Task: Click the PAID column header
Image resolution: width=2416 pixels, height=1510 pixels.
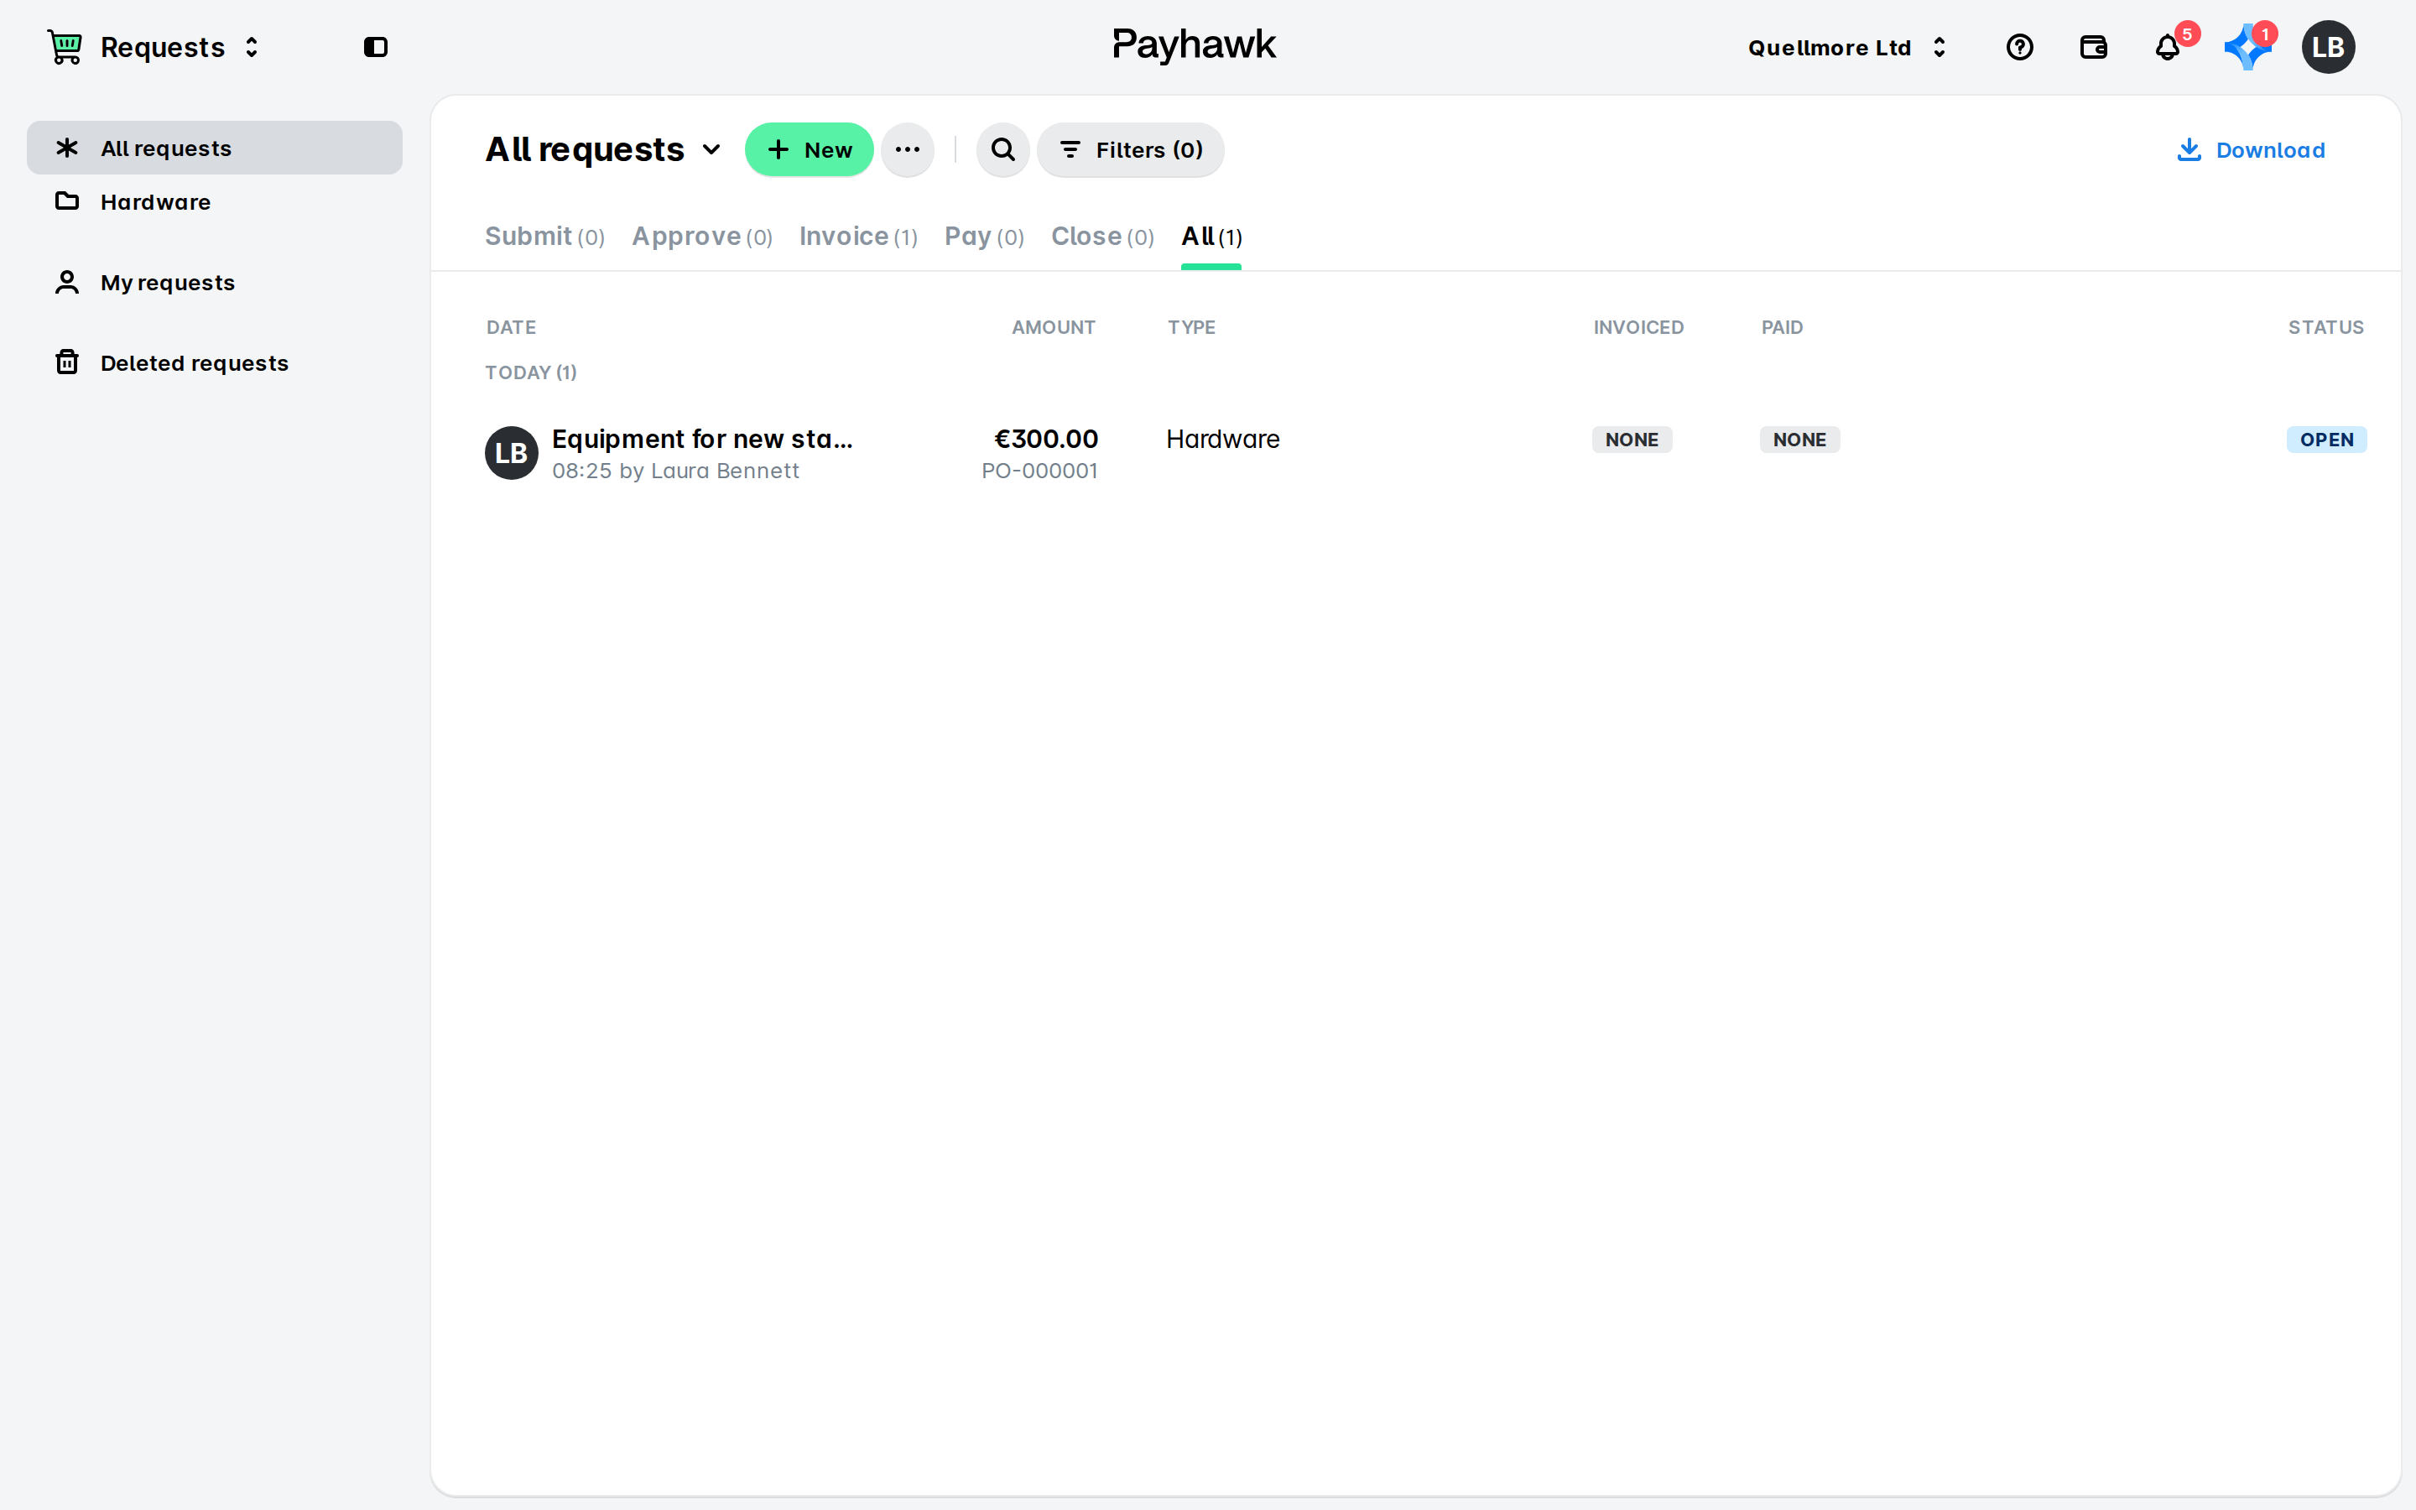Action: [1782, 327]
